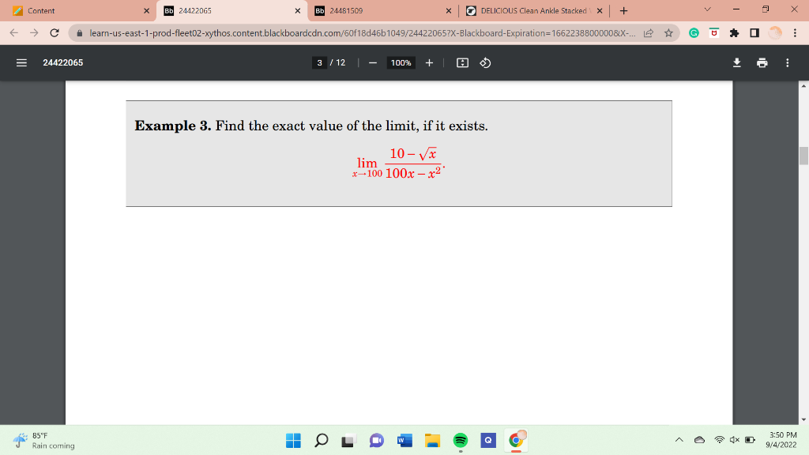Viewport: 809px width, 455px height.
Task: Open the print dialog for the PDF
Action: (x=762, y=62)
